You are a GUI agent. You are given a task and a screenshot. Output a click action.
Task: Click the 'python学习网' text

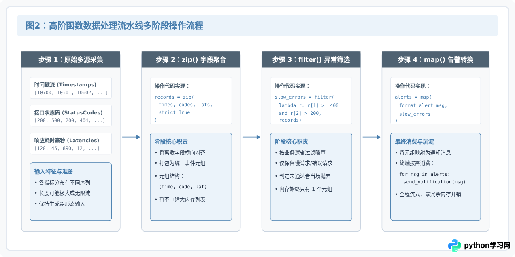click(x=487, y=245)
